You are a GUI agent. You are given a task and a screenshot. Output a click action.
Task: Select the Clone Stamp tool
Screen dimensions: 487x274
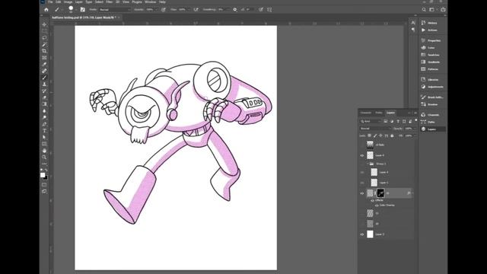44,84
